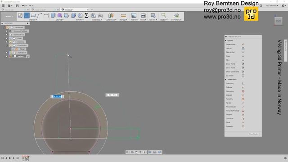Image resolution: width=288 pixels, height=162 pixels.
Task: Uncheck the Show Profile checkbox
Action: (243, 64)
